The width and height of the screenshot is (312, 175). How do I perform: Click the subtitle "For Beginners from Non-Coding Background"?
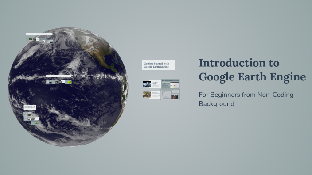[x=246, y=99]
